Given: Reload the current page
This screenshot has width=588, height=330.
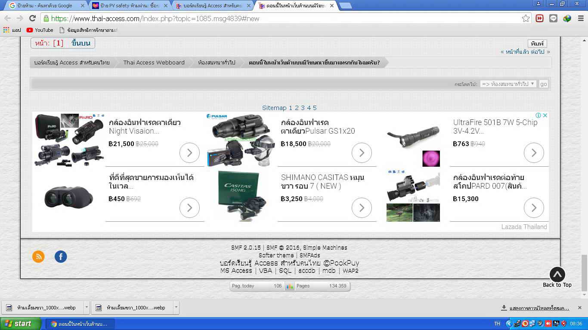Looking at the screenshot, I should point(32,18).
